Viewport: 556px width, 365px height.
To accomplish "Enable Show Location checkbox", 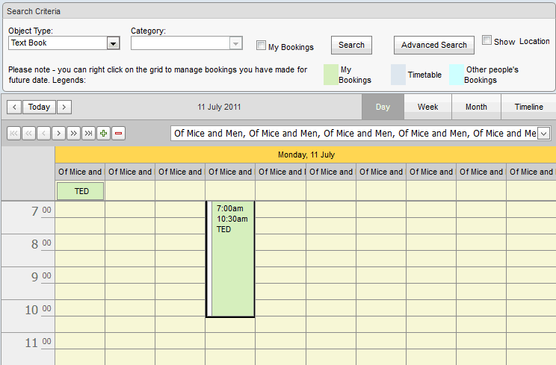I will (486, 40).
